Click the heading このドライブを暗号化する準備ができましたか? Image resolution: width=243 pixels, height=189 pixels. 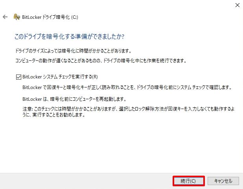point(69,36)
